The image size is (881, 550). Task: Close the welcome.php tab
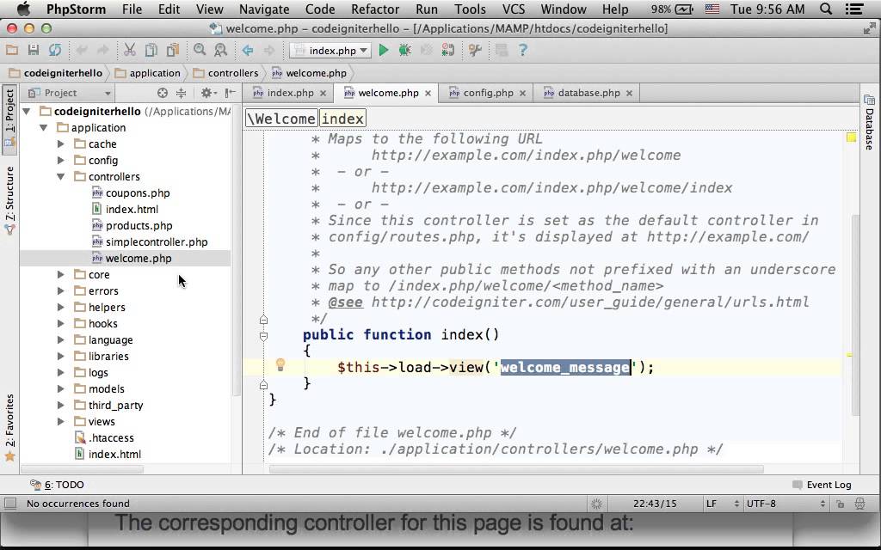coord(428,93)
